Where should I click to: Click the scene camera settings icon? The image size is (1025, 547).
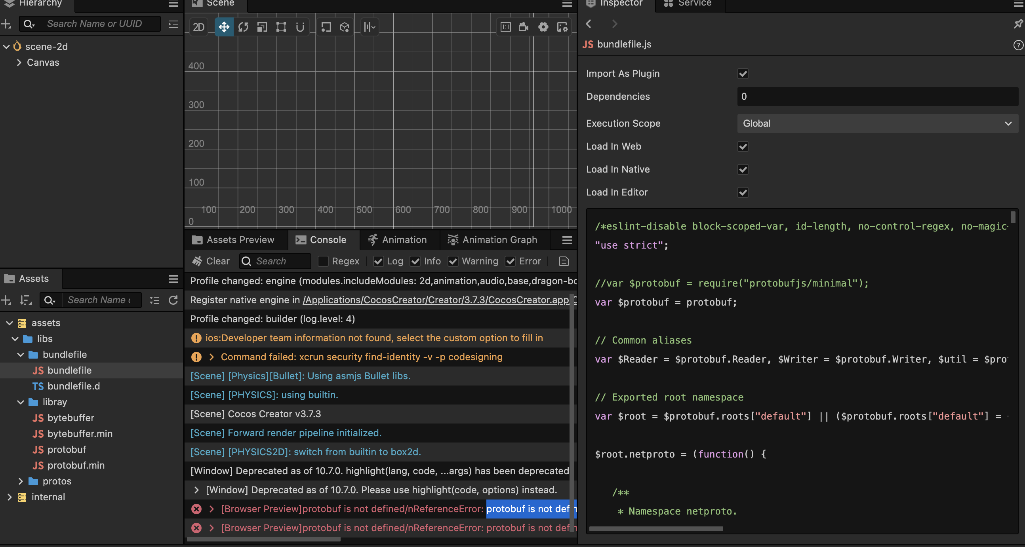click(524, 27)
